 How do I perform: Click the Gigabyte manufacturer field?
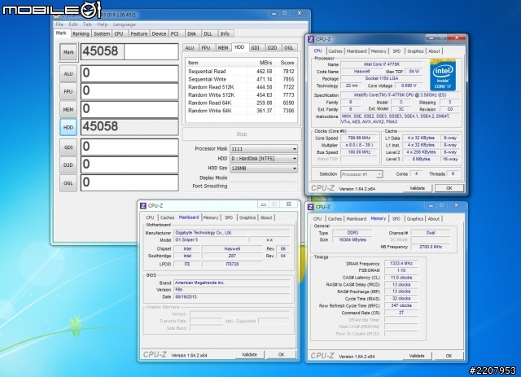231,233
